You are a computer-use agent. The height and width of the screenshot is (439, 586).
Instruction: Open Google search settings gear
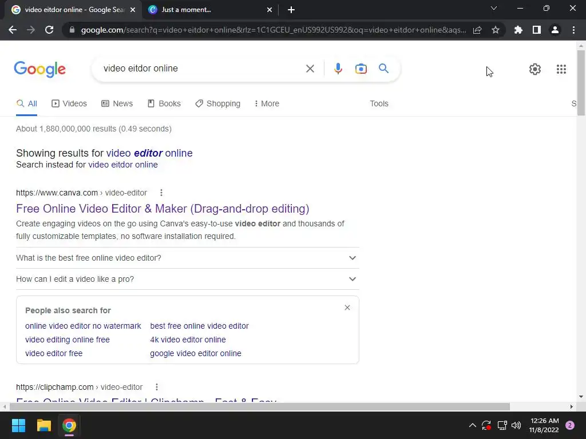tap(535, 69)
